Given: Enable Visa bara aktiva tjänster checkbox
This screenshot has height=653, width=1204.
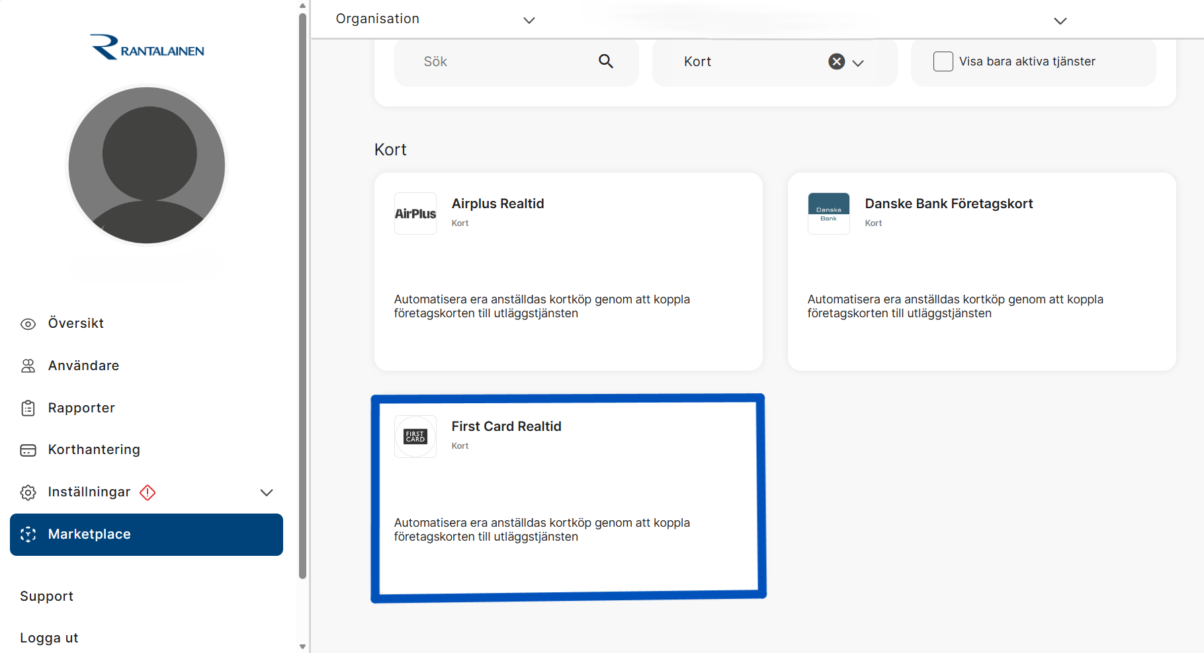Looking at the screenshot, I should [x=943, y=61].
